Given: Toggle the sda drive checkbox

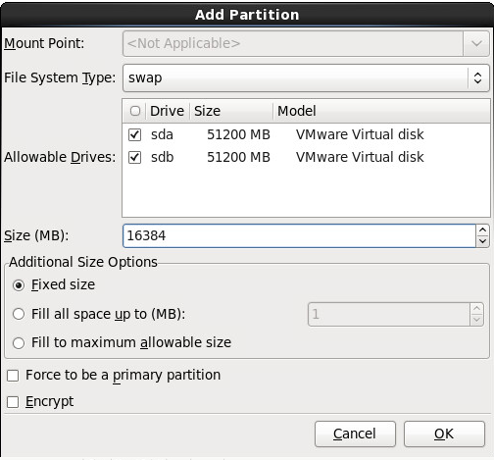Looking at the screenshot, I should tap(134, 134).
